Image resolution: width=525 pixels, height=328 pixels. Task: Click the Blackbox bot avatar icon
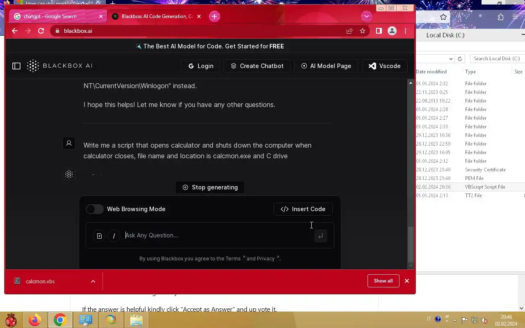point(69,174)
